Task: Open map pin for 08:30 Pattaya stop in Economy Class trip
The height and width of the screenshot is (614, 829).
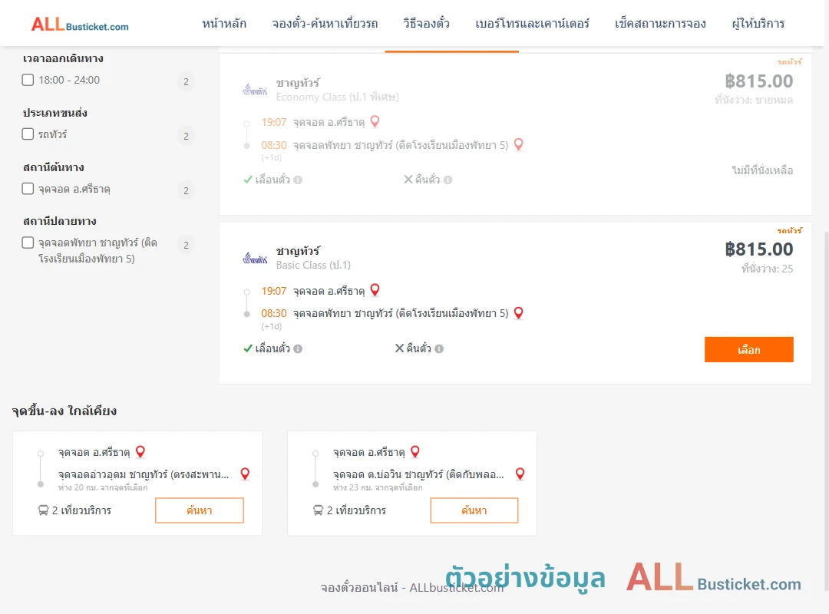Action: pos(519,144)
